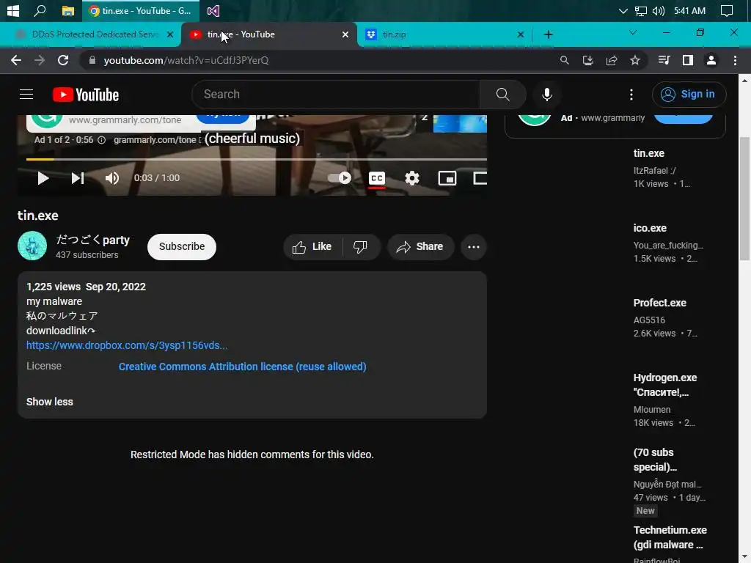Switch to theater mode

(x=480, y=178)
